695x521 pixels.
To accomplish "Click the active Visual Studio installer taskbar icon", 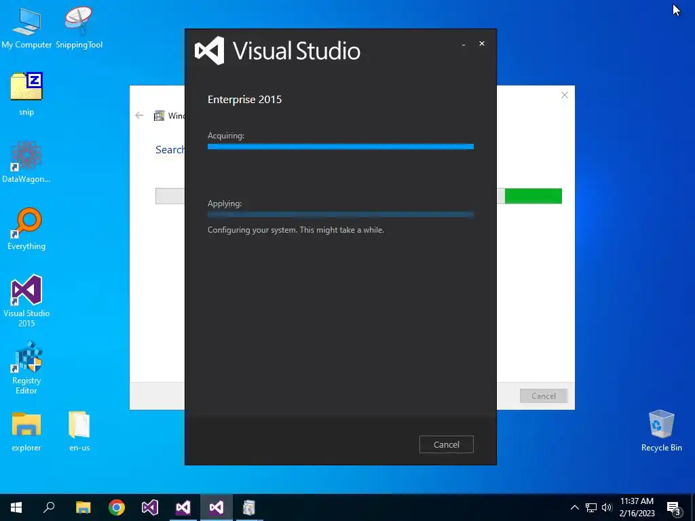I will pos(217,507).
